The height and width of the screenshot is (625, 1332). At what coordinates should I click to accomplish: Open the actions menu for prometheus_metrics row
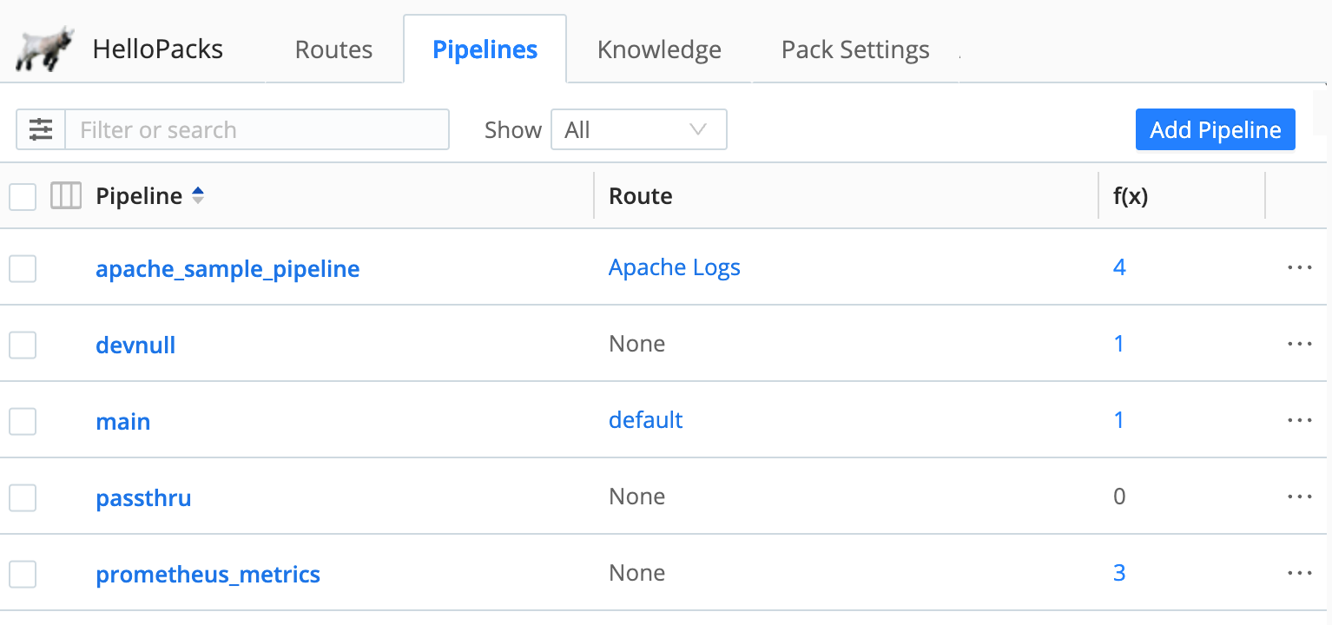pyautogui.click(x=1299, y=573)
